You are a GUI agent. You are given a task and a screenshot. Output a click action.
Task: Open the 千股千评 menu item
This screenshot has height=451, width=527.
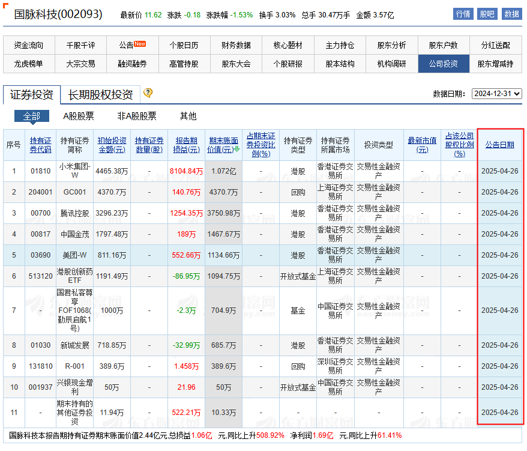pos(80,46)
